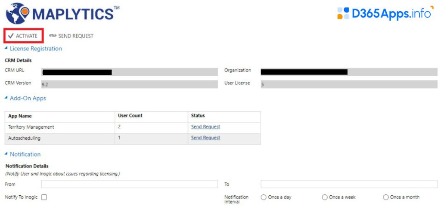Click the CRM Details heading
The image size is (441, 206).
click(18, 60)
